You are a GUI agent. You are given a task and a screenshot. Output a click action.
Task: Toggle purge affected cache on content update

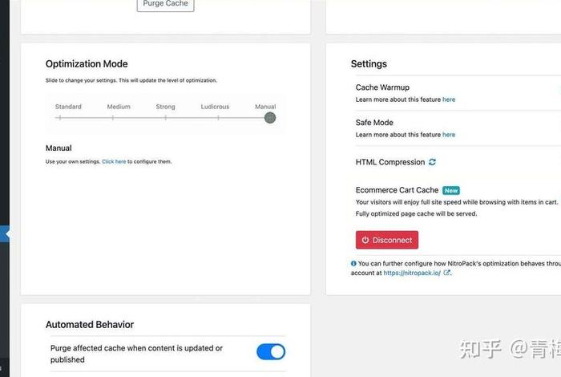pyautogui.click(x=271, y=352)
